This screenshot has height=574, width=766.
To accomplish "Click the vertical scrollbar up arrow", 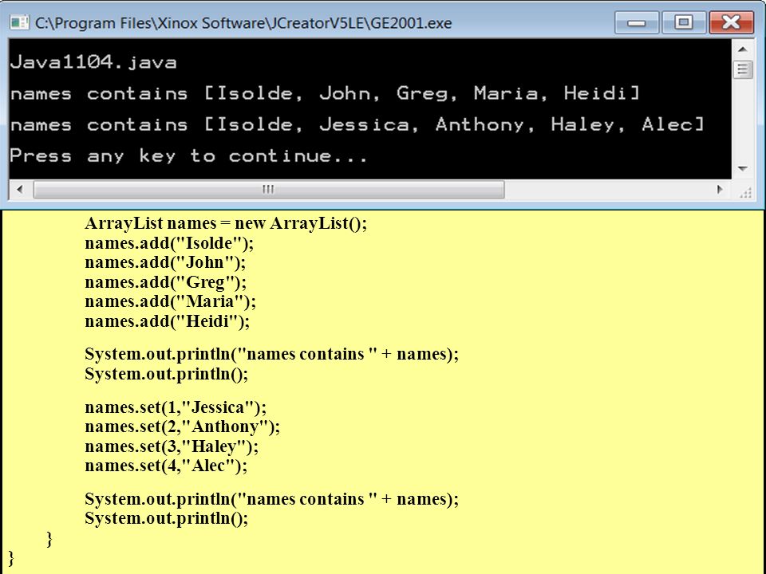I will 743,49.
